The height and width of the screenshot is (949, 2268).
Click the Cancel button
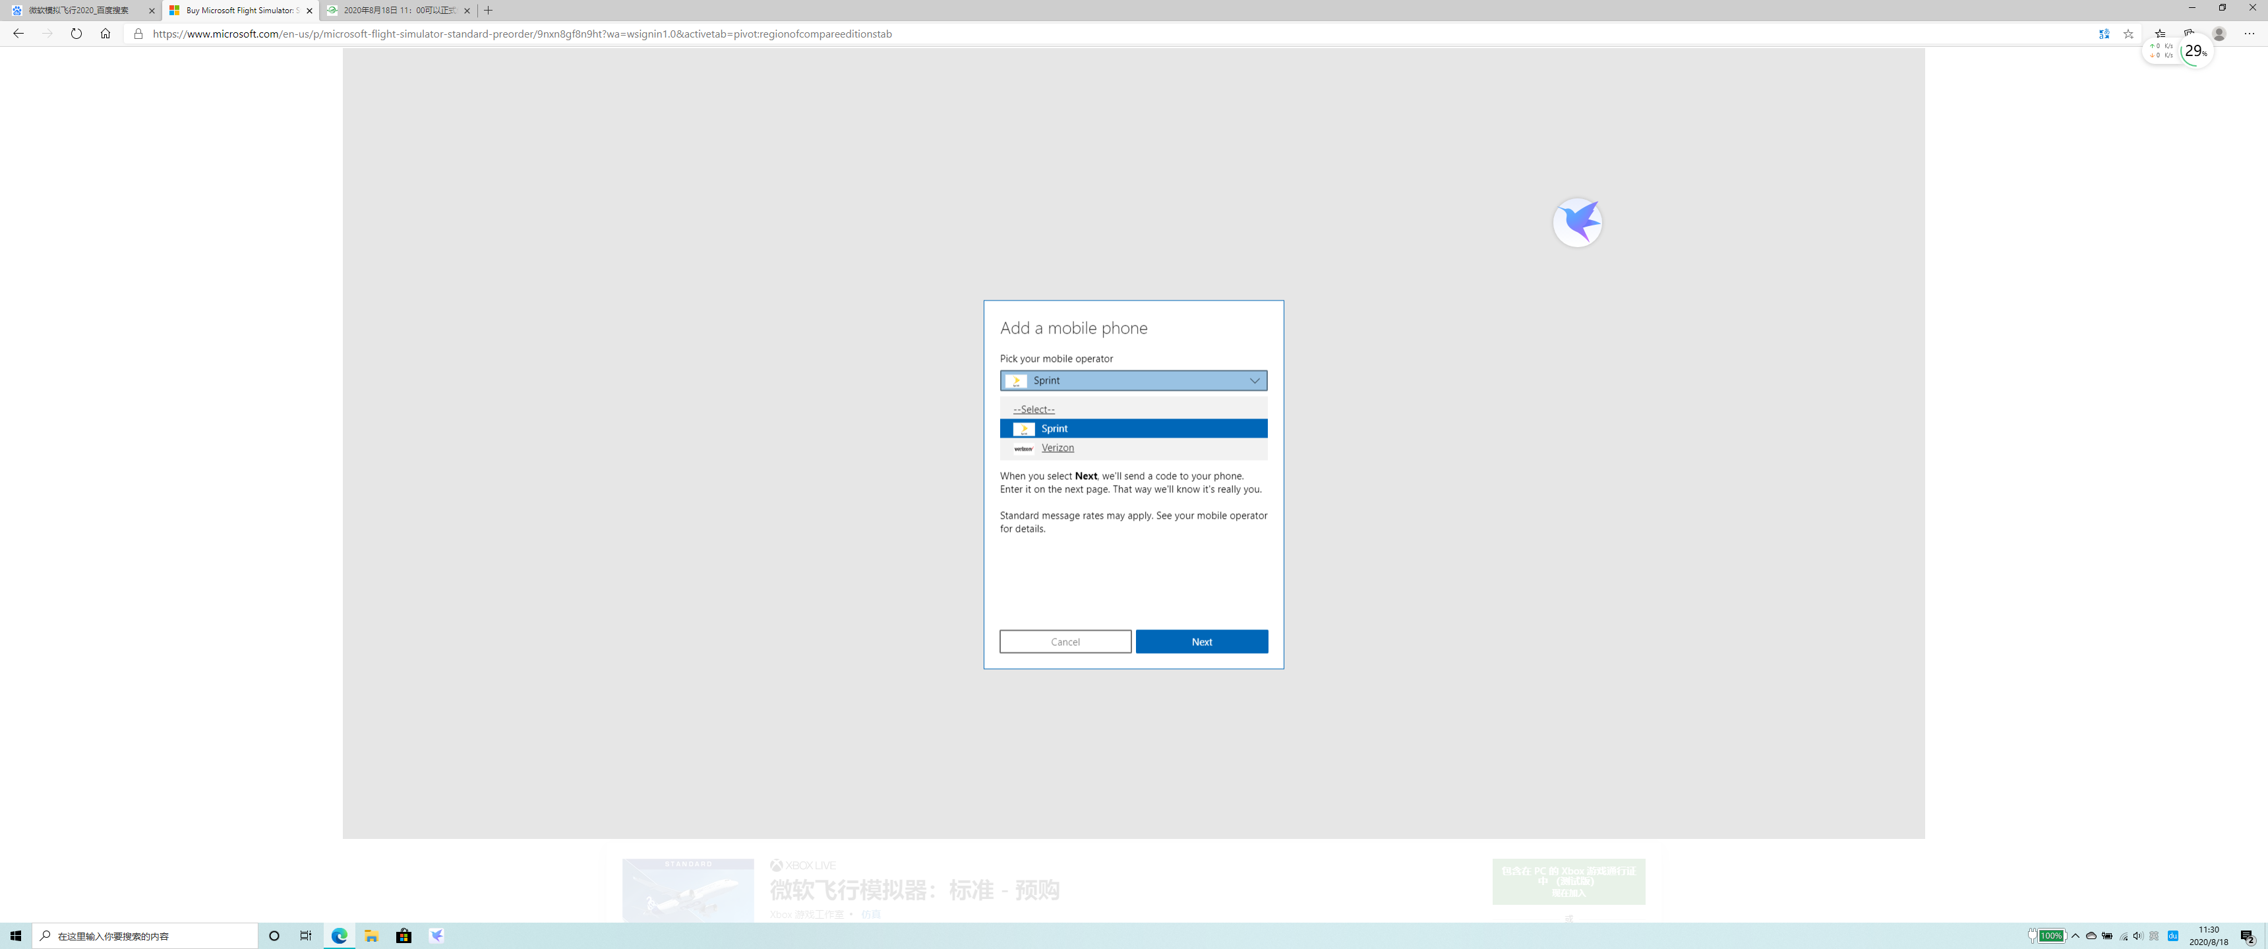1065,642
